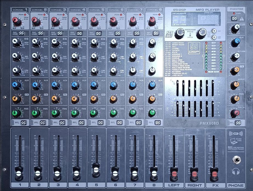Click the Channel 5 PEAK LED
This screenshot has height=191, width=253.
102,15
